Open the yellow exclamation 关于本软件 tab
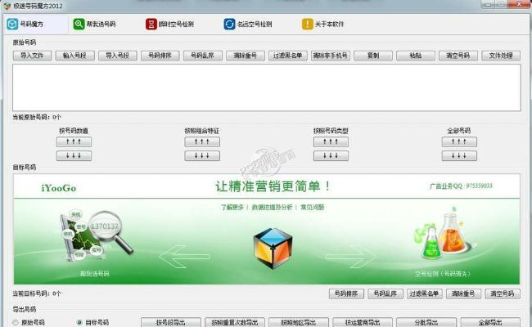The height and width of the screenshot is (327, 532). (323, 24)
